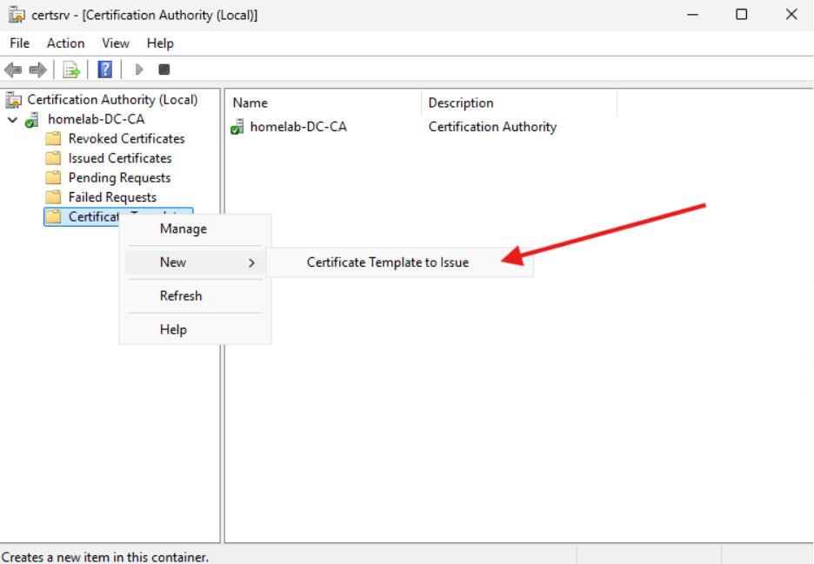Open Help using the blue question mark icon

104,70
